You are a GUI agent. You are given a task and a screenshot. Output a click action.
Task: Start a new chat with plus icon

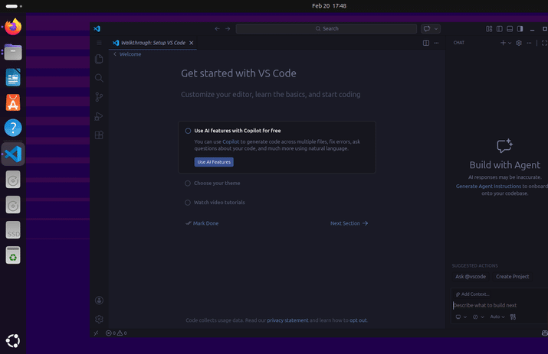click(x=503, y=43)
